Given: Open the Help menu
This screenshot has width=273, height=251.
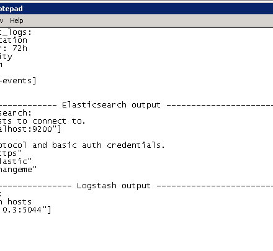Looking at the screenshot, I should point(17,21).
